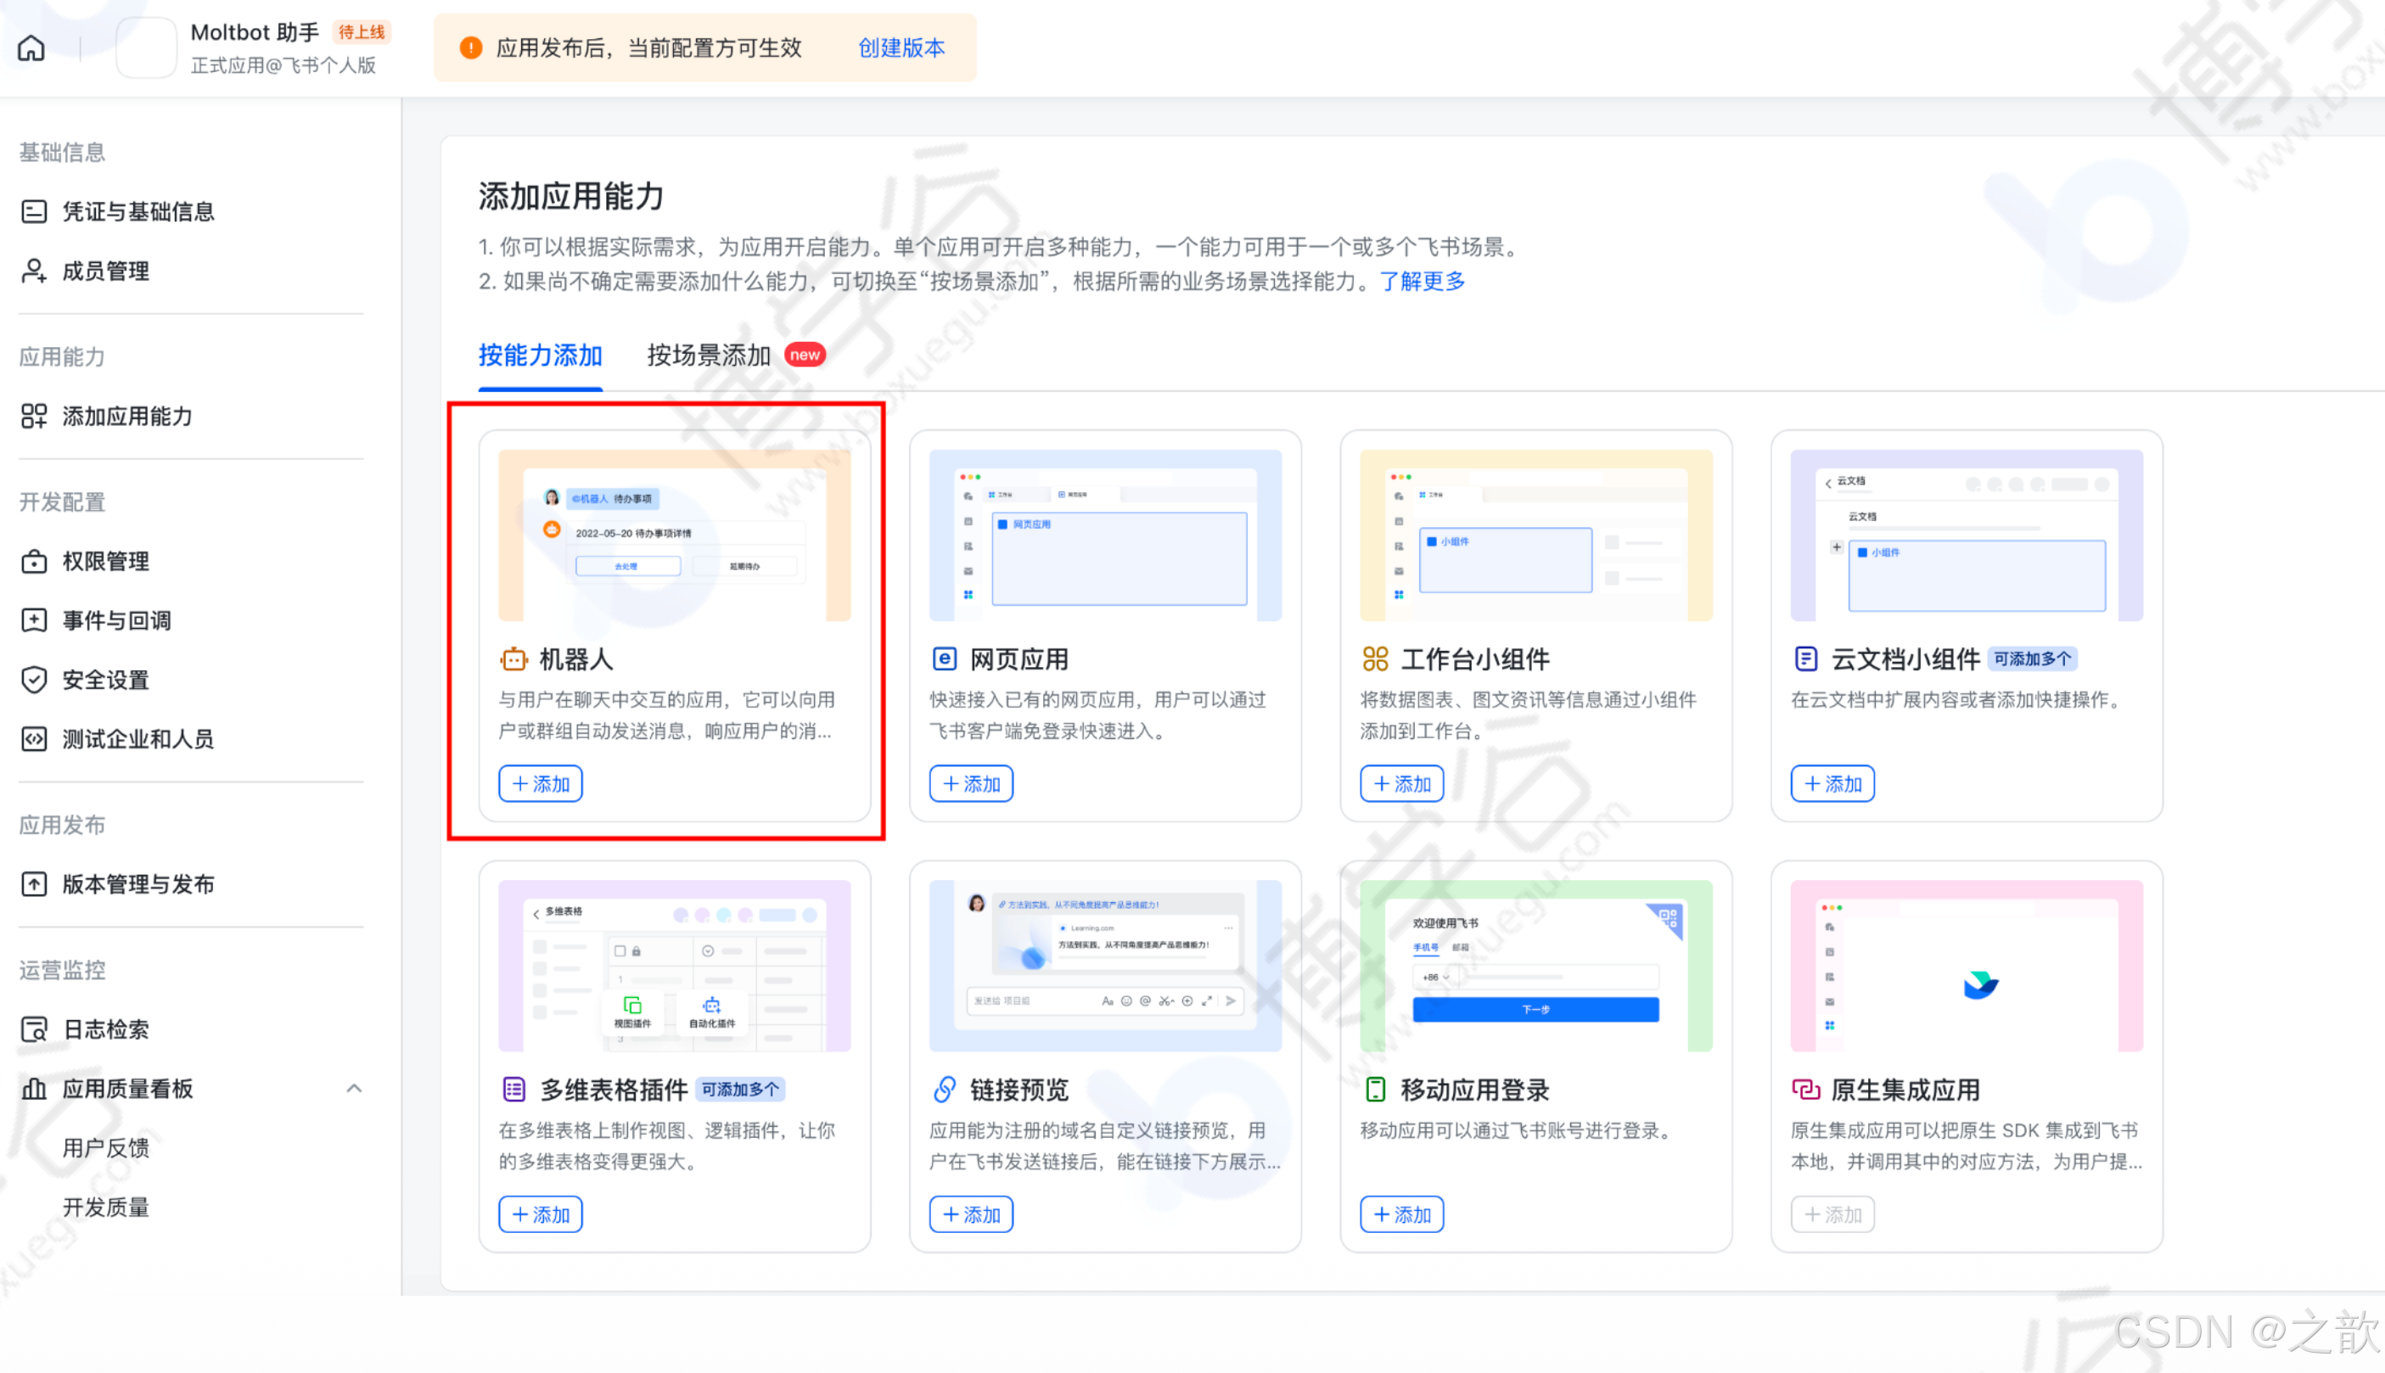Viewport: 2385px width, 1373px height.
Task: Select 用户反馈 sub-item
Action: [105, 1149]
